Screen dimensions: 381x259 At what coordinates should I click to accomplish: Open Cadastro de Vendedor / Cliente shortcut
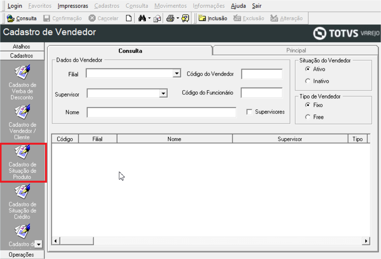22,122
